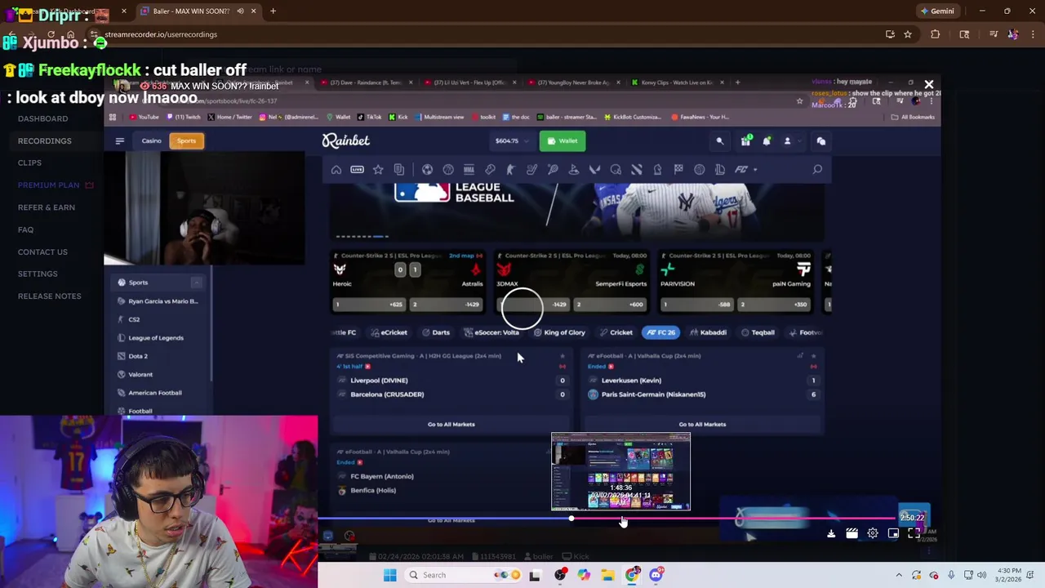Open the notifications bell in Rainbet
1045x588 pixels.
(x=767, y=141)
